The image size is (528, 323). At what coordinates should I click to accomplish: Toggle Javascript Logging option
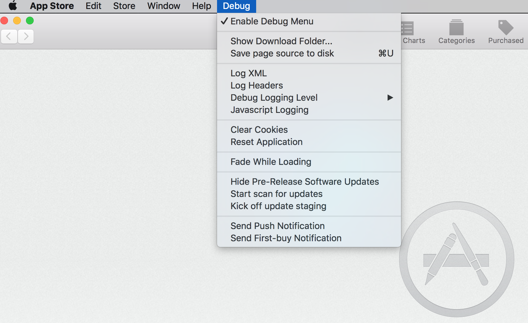click(x=309, y=110)
